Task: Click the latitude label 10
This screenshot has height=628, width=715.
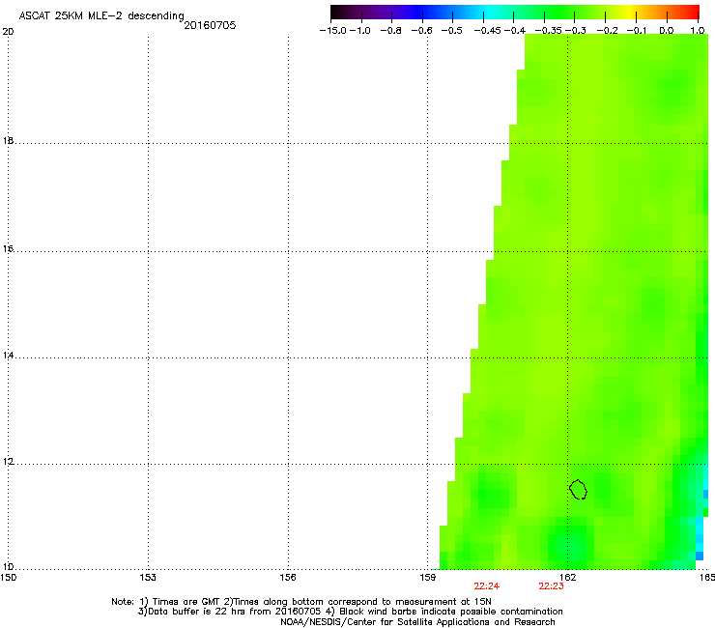Action: pyautogui.click(x=8, y=567)
